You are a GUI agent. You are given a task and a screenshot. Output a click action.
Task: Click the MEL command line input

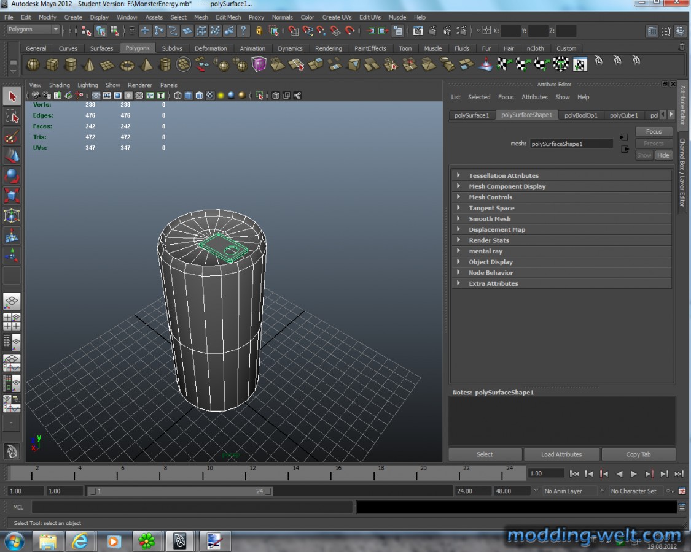[192, 507]
